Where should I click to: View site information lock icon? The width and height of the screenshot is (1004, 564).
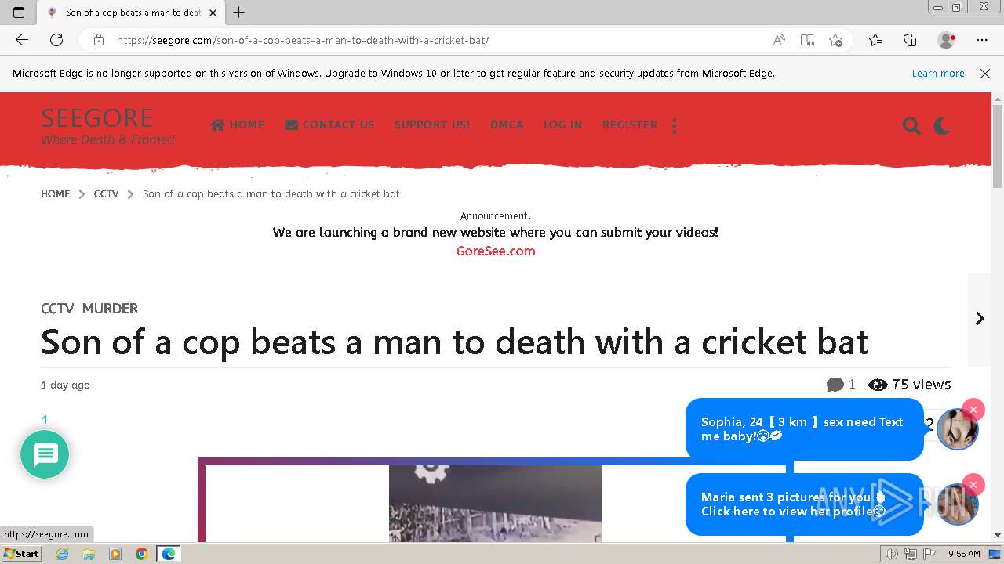pos(99,40)
